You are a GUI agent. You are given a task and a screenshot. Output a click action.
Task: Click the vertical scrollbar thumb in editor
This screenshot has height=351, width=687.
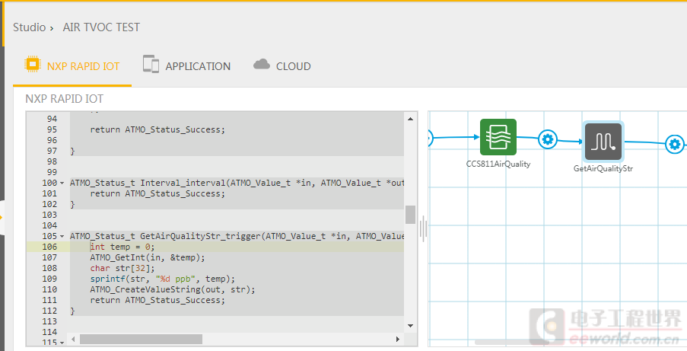tap(411, 215)
